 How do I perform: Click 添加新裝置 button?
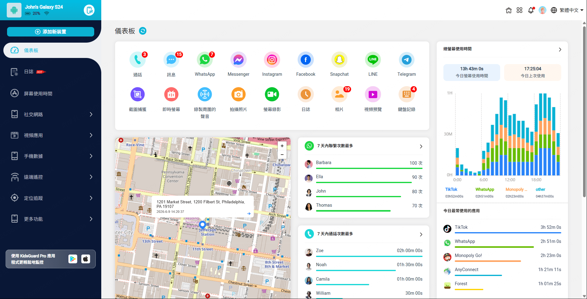51,32
